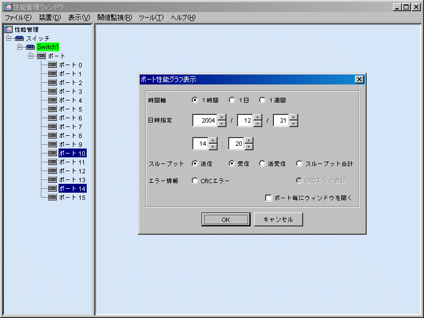
Task: Select the 1日 time axis radio button
Action: point(232,100)
